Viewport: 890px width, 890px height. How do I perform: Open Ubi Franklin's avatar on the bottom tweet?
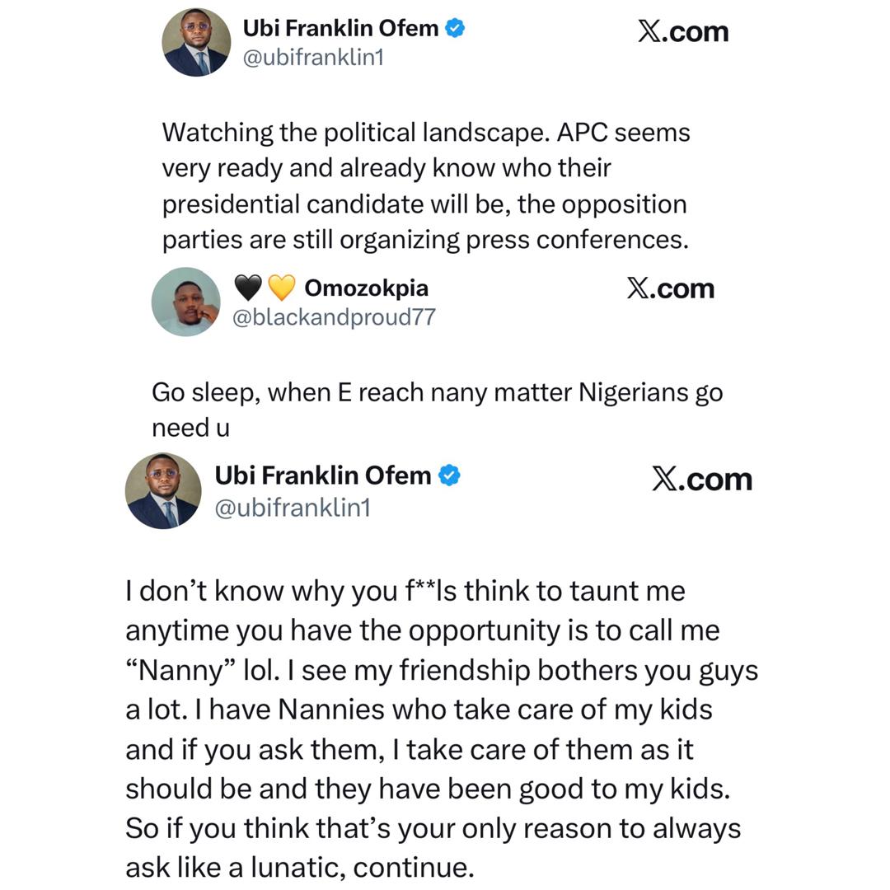click(163, 490)
